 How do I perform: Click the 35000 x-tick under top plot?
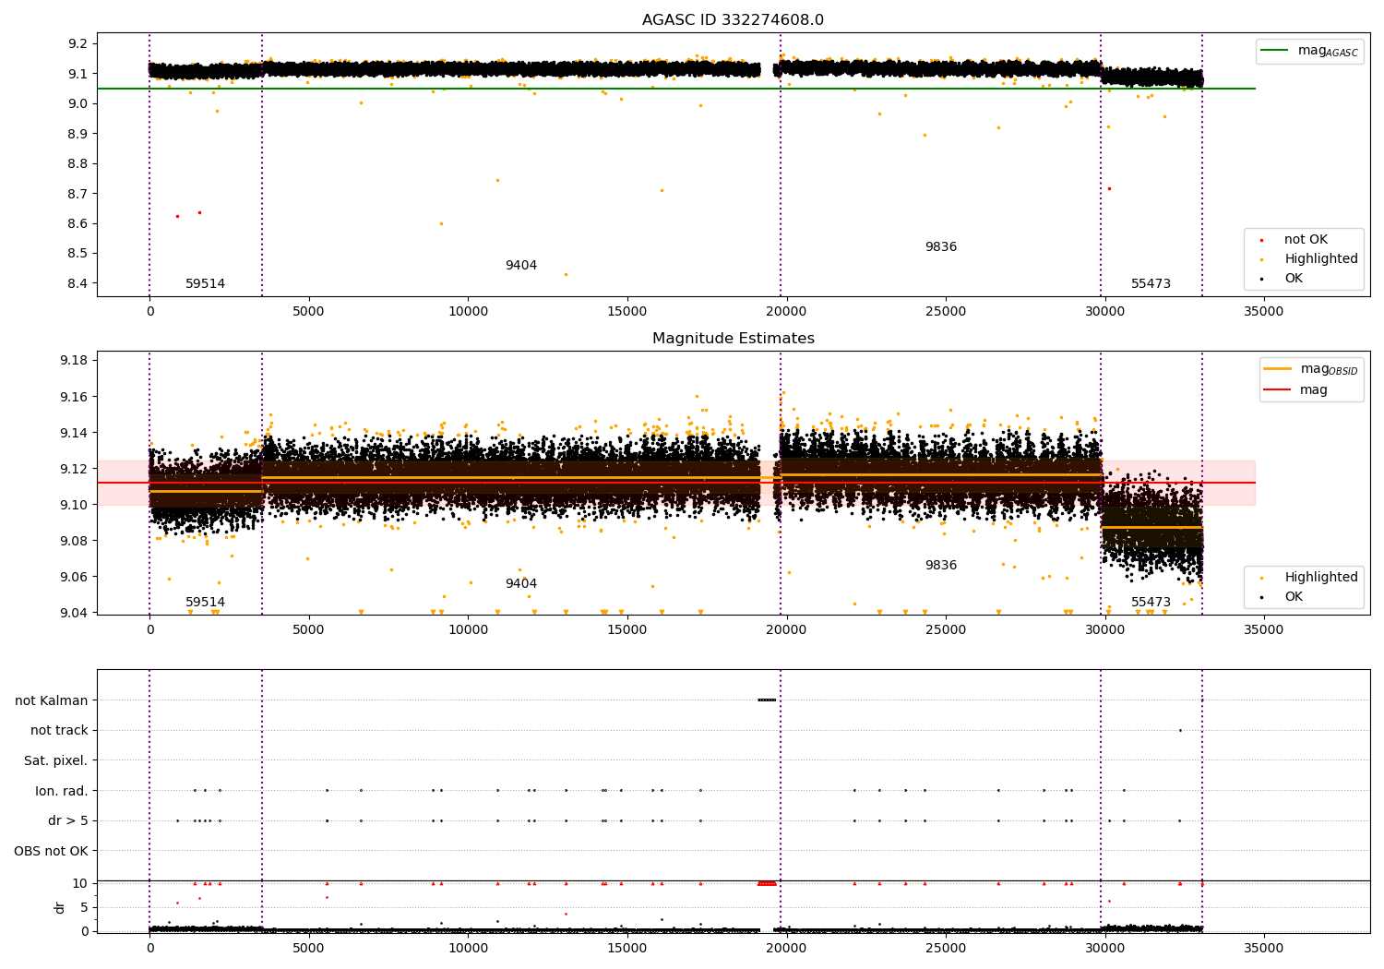[x=1264, y=312]
